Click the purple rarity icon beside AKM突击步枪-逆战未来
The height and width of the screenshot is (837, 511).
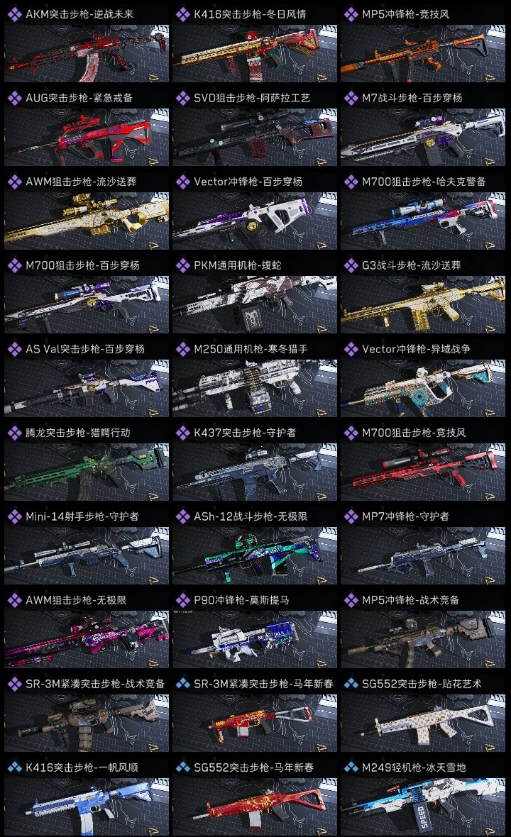(14, 14)
